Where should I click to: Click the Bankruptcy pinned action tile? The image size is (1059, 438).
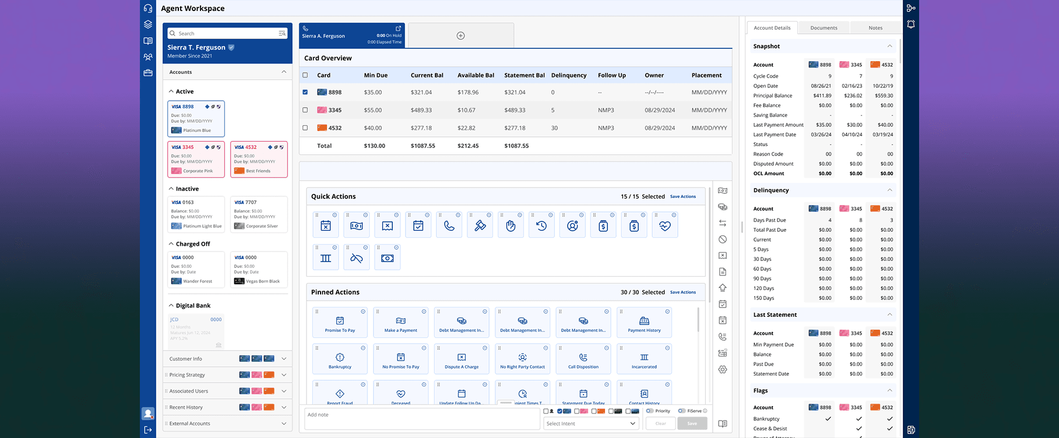340,359
